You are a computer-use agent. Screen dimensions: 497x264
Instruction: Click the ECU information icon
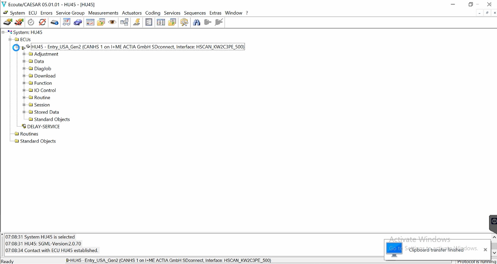click(54, 22)
